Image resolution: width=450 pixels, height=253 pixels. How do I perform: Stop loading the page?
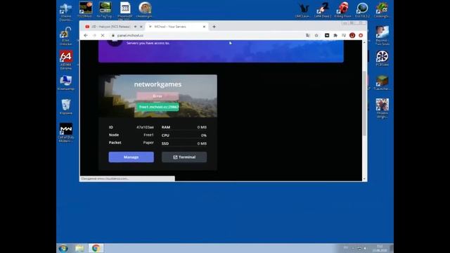coord(103,35)
